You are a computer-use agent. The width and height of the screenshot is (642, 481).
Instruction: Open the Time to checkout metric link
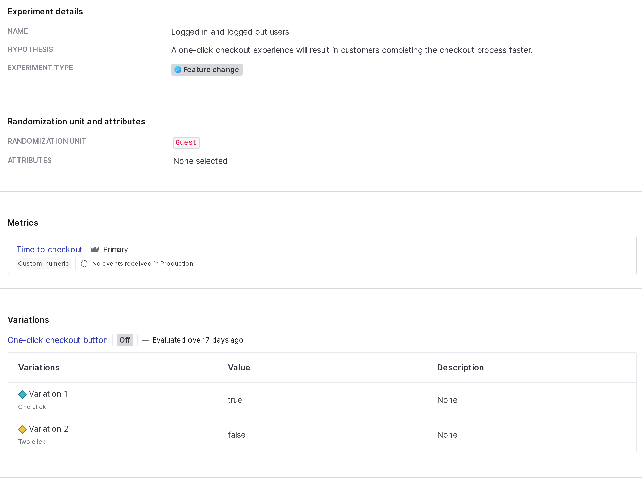coord(49,249)
